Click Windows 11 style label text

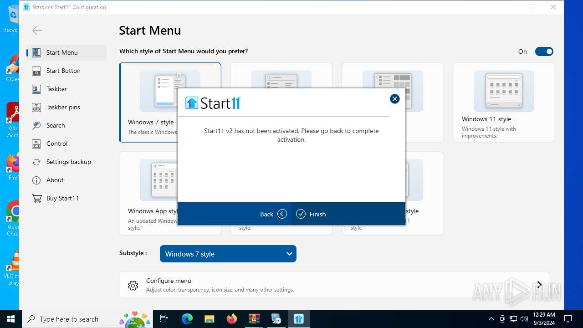486,119
